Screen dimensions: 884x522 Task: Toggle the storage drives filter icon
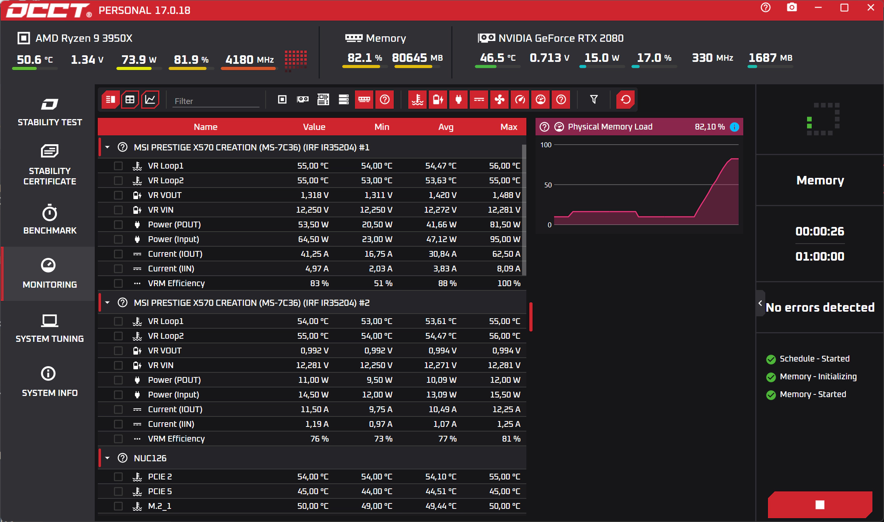click(344, 100)
